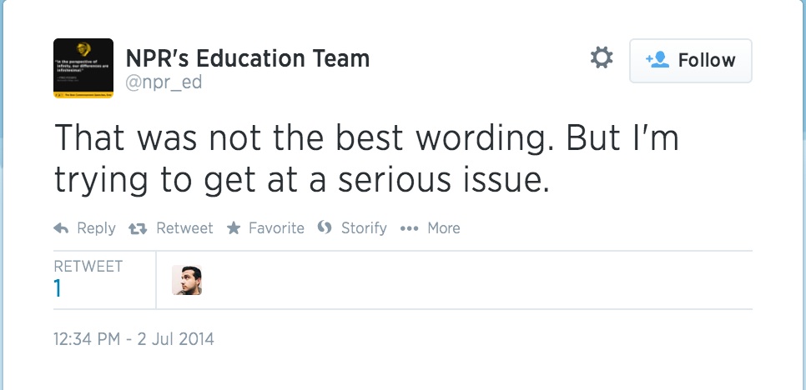Open the retweeter's profile photo

point(187,280)
